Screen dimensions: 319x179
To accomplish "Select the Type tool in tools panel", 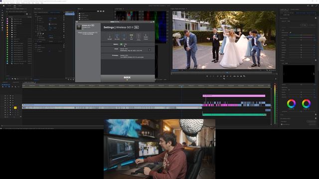I will [2, 30].
